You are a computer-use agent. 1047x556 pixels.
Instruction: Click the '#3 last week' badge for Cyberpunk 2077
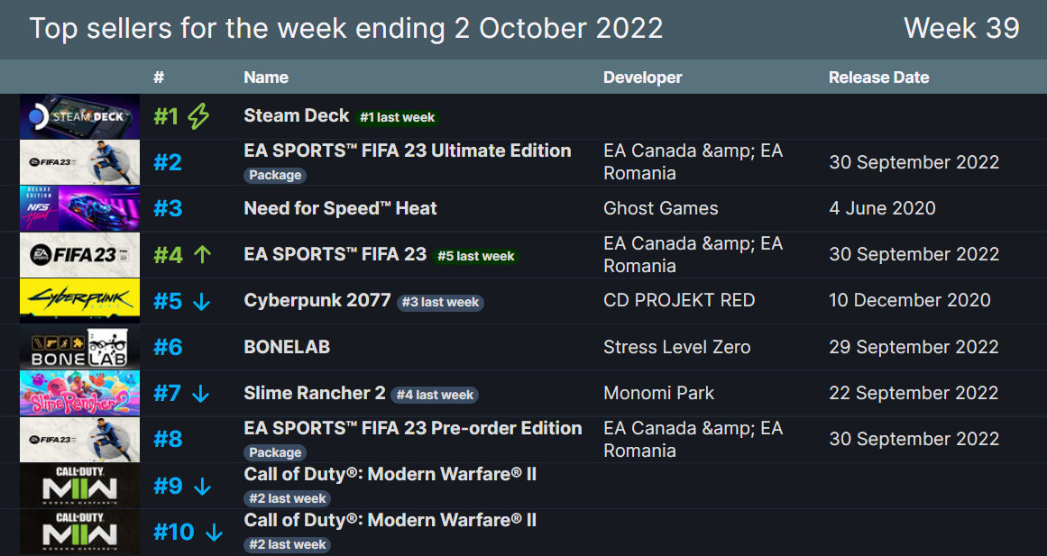click(440, 303)
